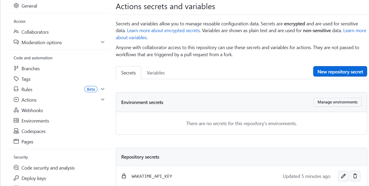The height and width of the screenshot is (186, 369).
Task: Expand the Moderation options section
Action: pyautogui.click(x=103, y=42)
